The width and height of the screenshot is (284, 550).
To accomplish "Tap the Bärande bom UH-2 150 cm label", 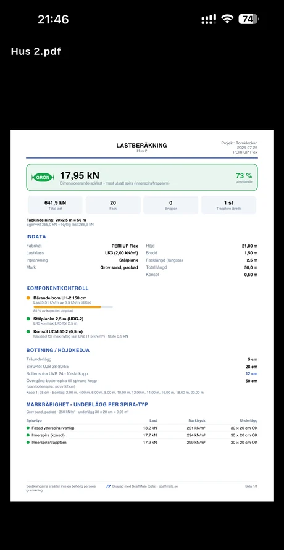I will click(x=60, y=298).
